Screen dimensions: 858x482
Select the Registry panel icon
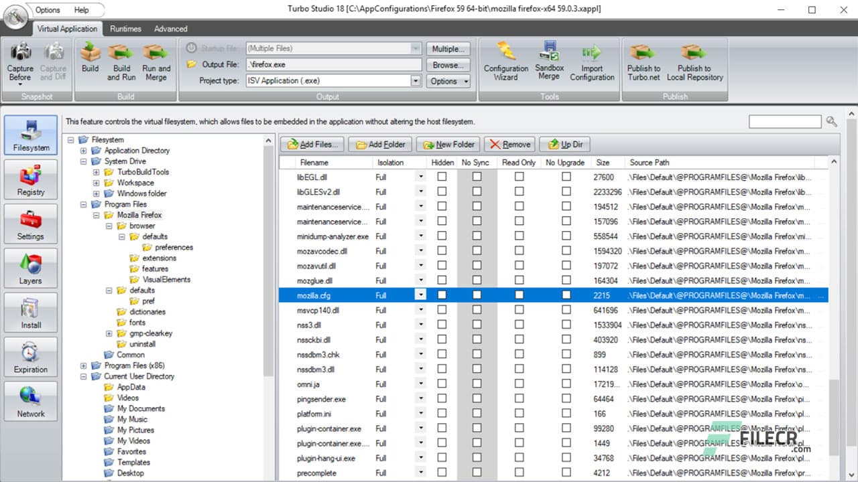pyautogui.click(x=30, y=179)
